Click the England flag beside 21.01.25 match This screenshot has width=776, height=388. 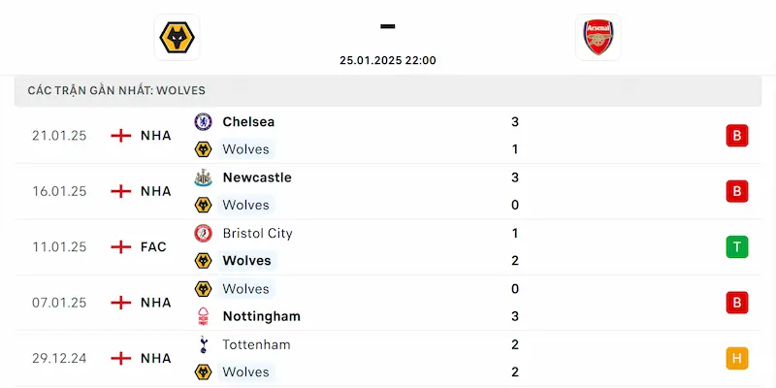(x=121, y=136)
